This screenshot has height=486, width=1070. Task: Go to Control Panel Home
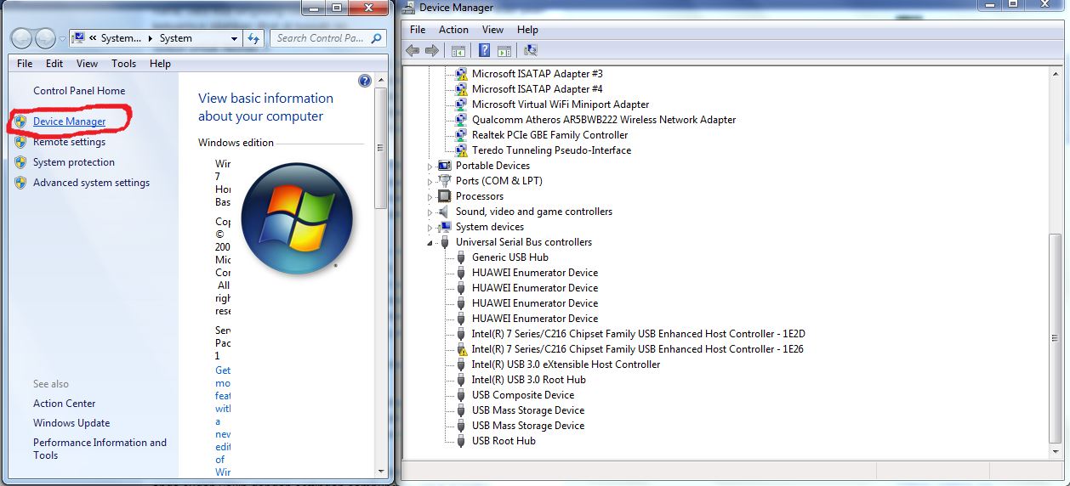point(79,91)
